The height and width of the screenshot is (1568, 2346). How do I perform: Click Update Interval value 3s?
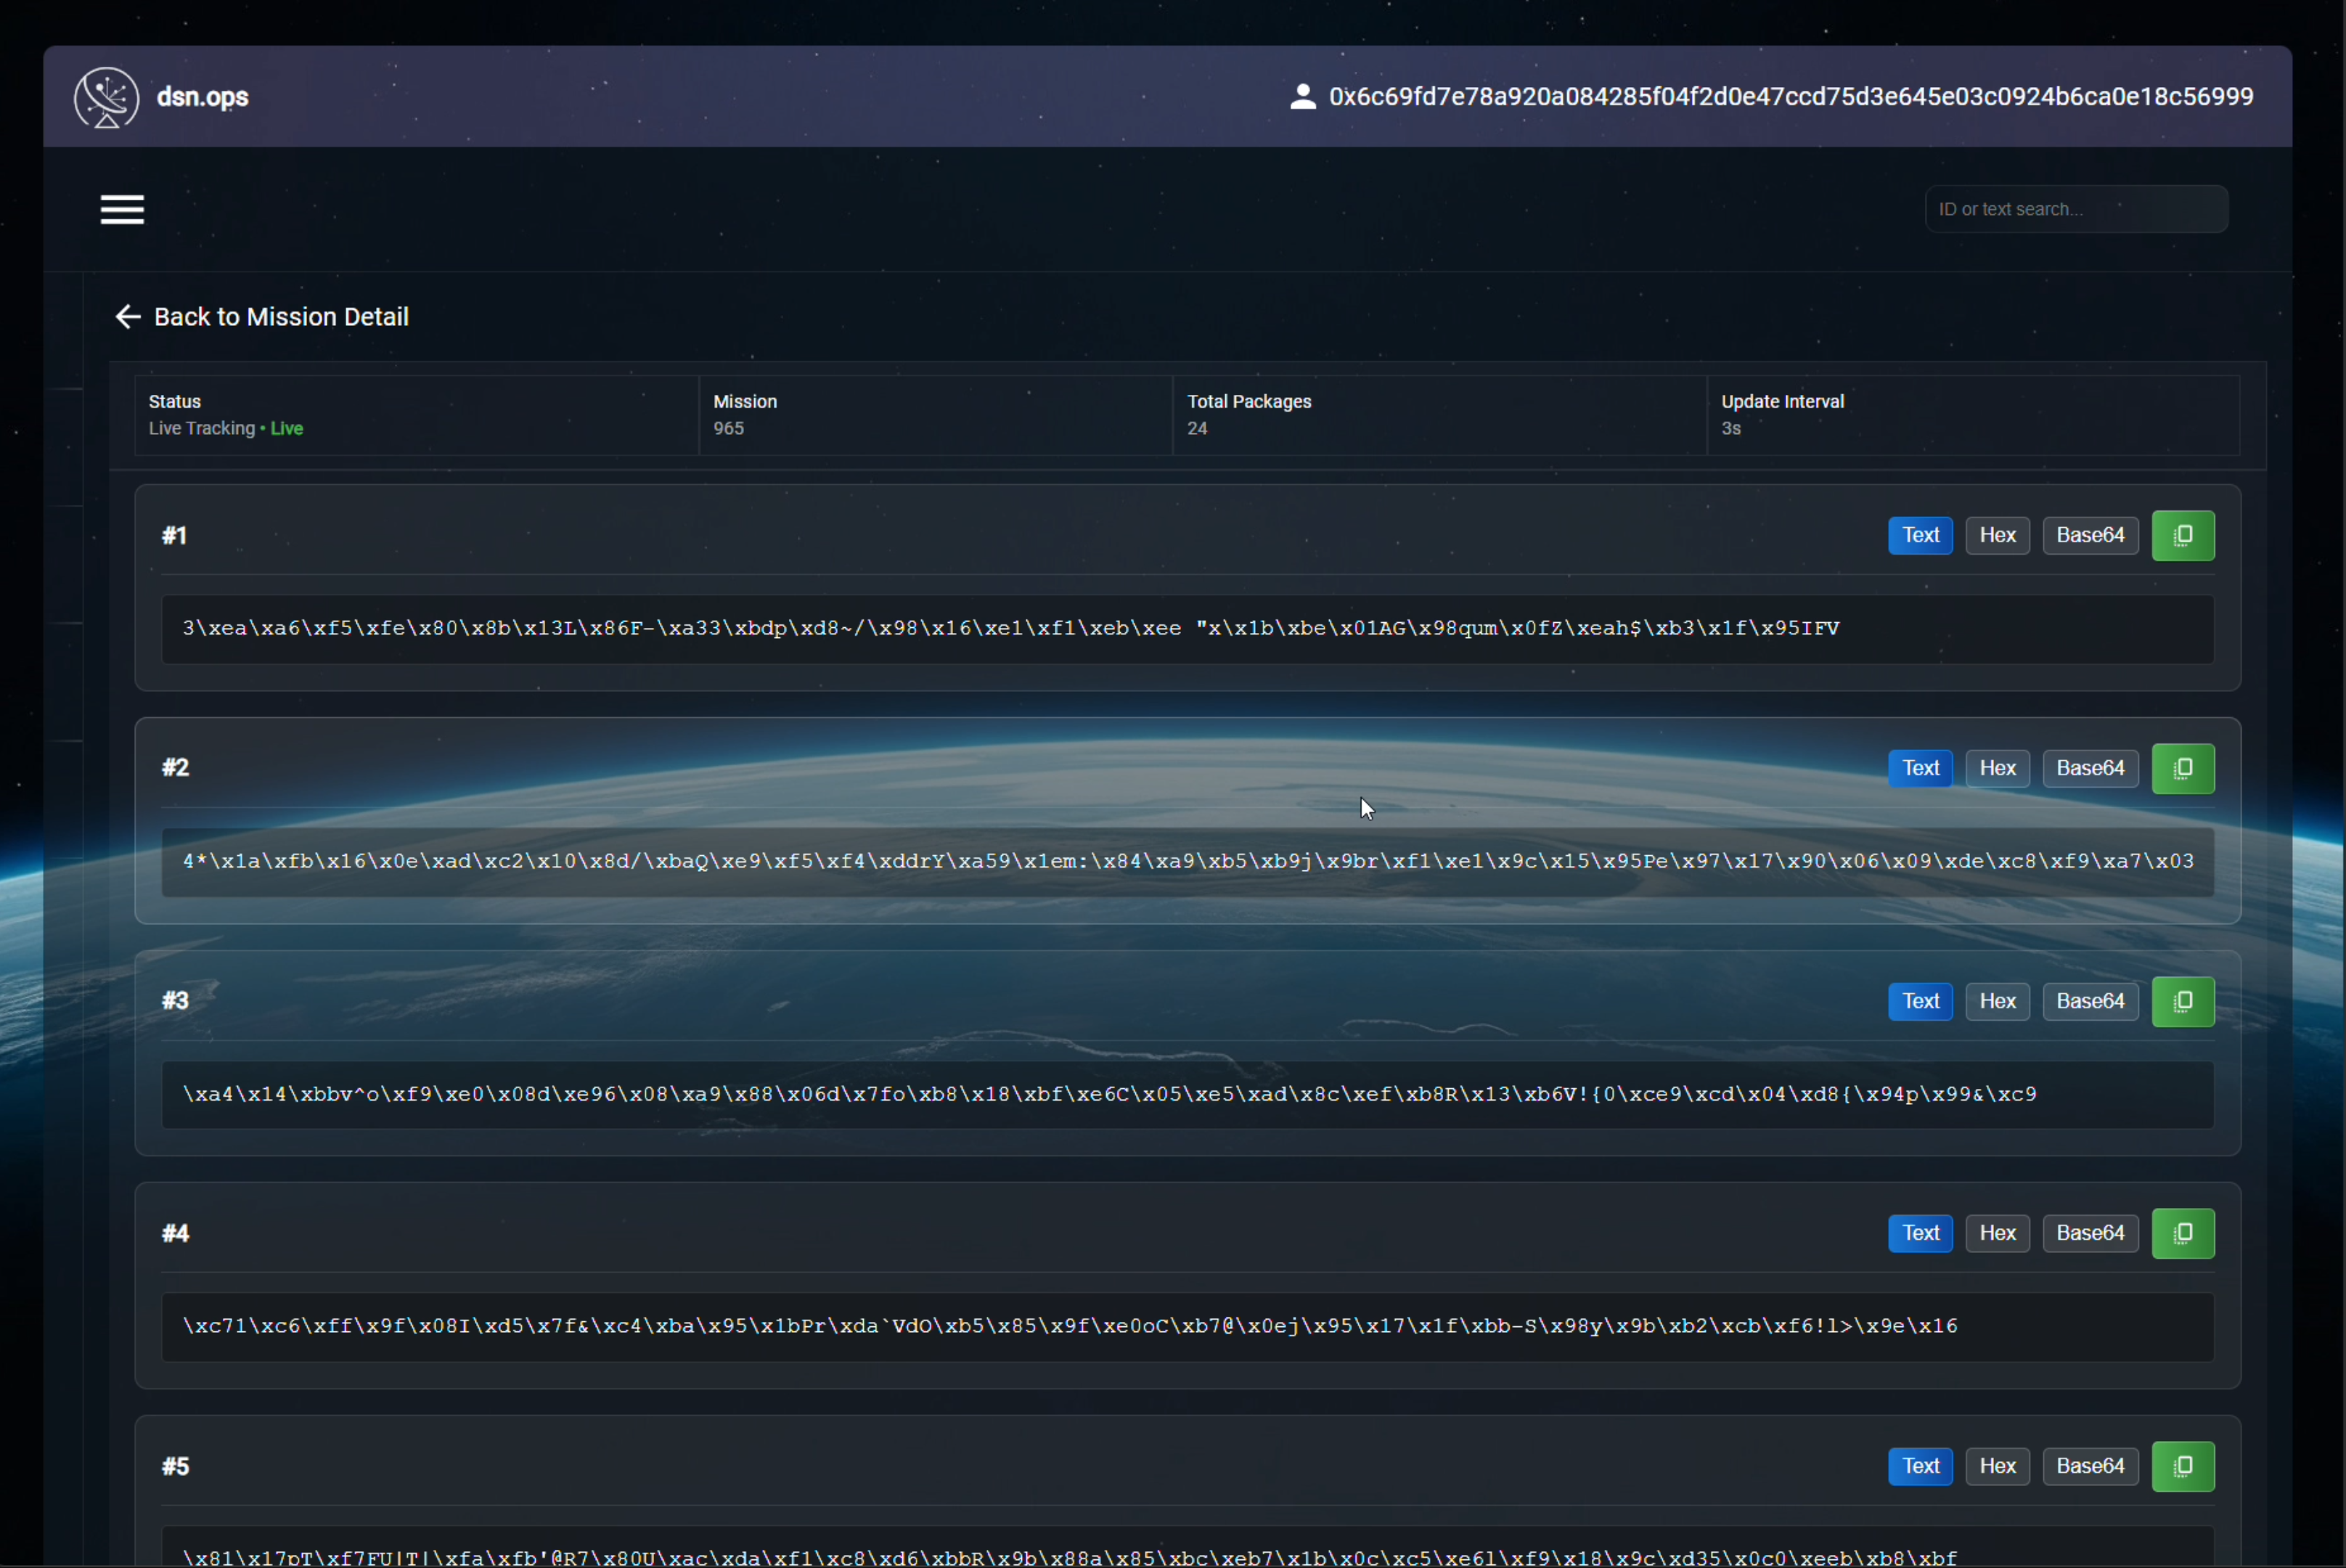[1731, 429]
